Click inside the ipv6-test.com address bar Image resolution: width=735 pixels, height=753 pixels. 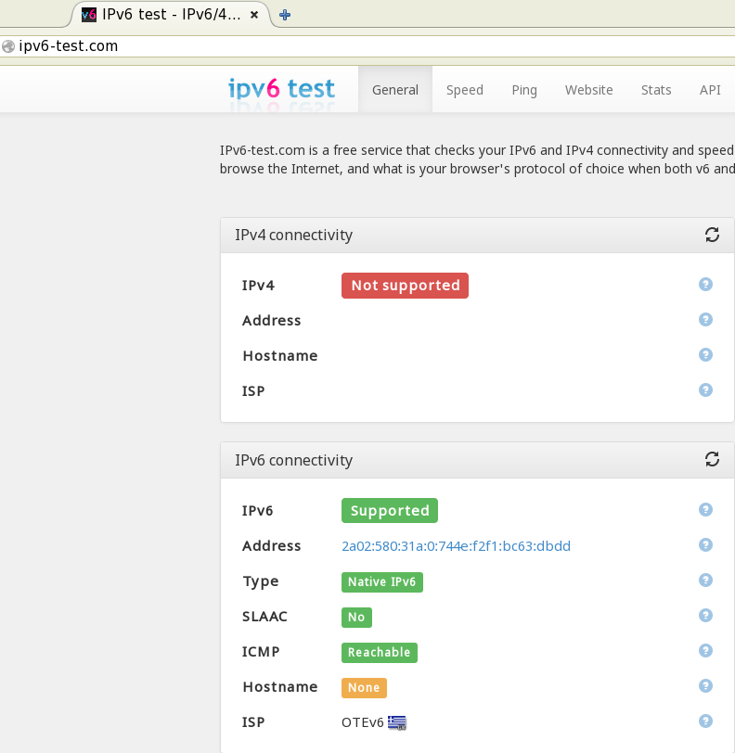point(186,45)
